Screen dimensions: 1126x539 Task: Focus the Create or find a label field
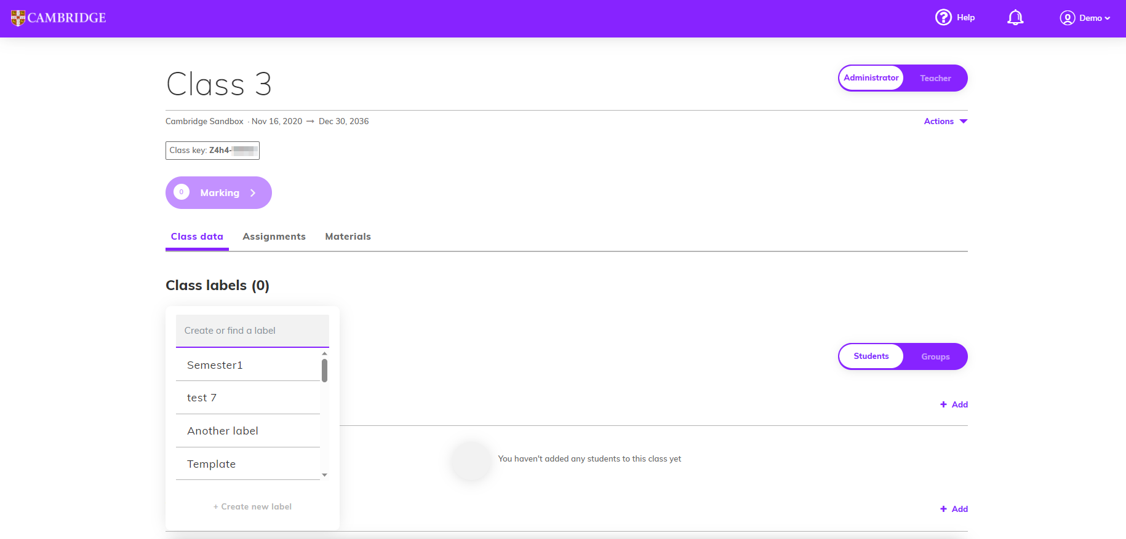(252, 331)
